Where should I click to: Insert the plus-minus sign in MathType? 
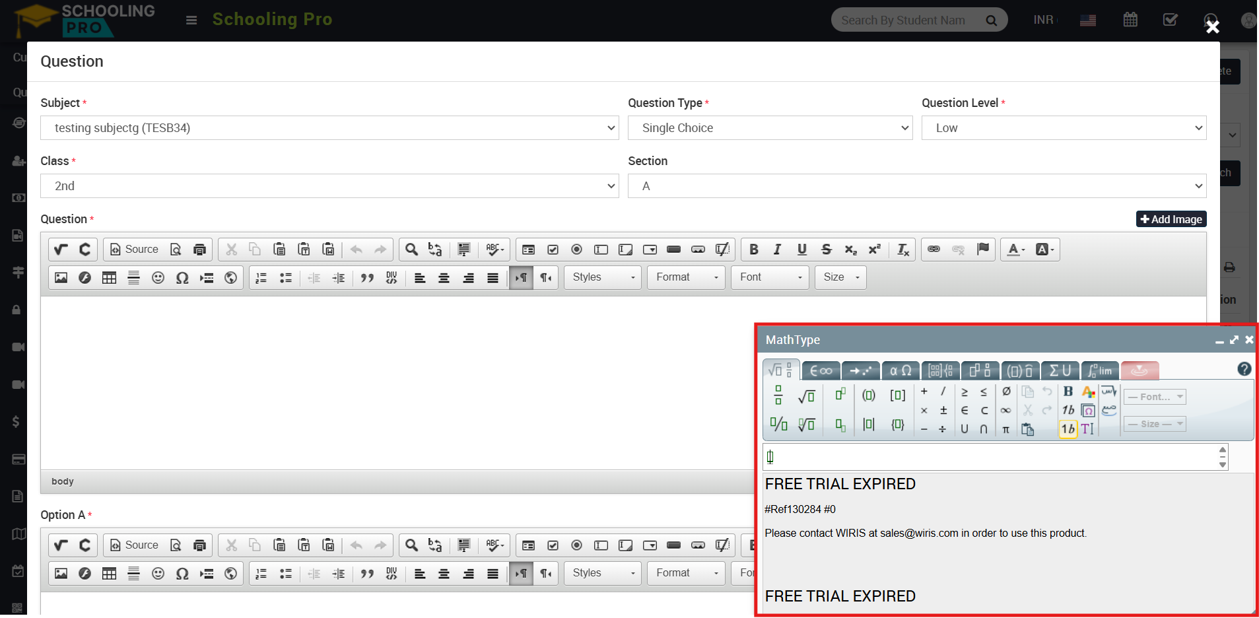click(x=943, y=411)
